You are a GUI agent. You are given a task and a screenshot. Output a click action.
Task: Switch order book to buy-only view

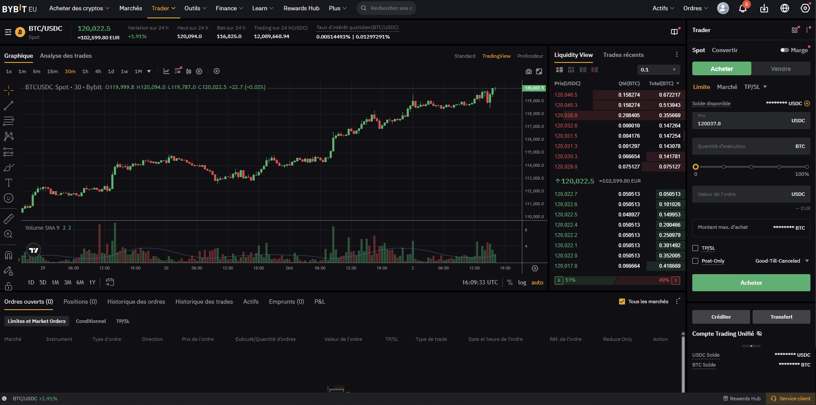click(x=583, y=69)
